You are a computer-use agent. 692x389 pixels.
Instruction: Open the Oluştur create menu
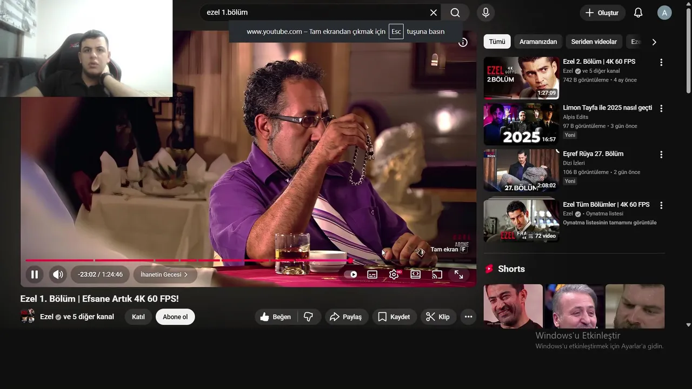coord(602,13)
